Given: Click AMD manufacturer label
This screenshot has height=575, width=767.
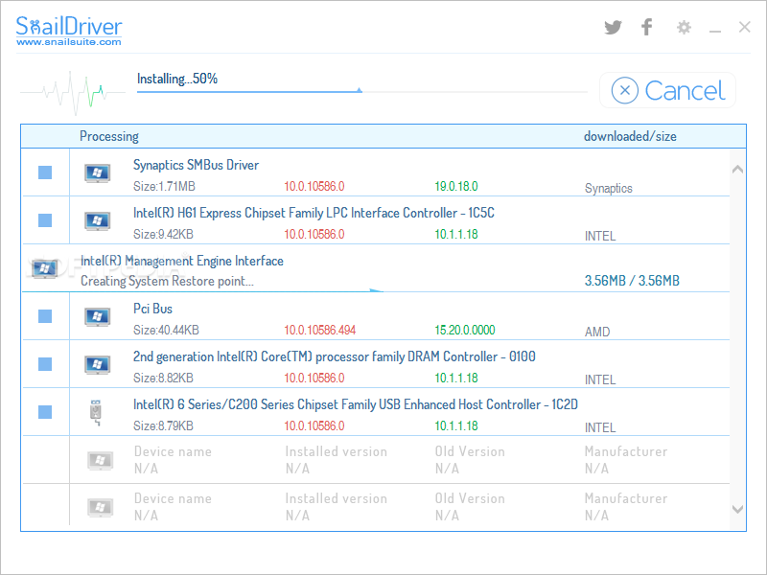Looking at the screenshot, I should click(x=597, y=333).
